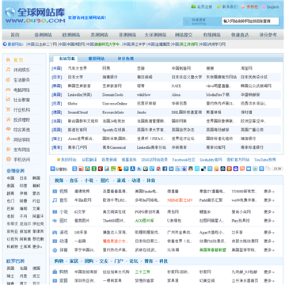Select the gamepad icon for 电脑网络
The width and height of the screenshot is (285, 285).
(8, 89)
